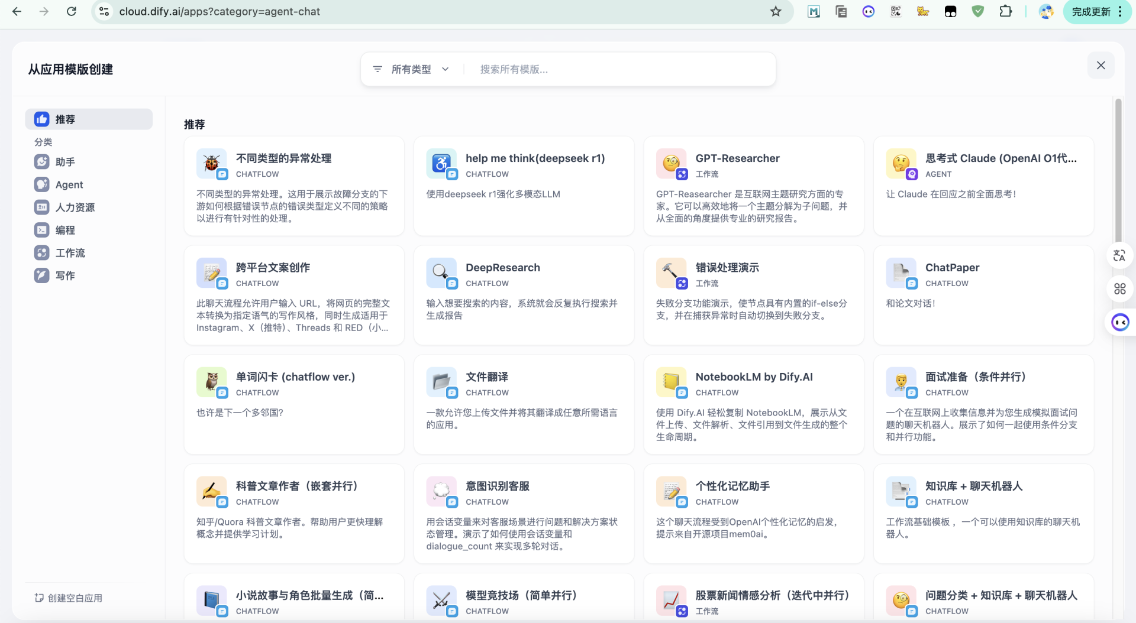
Task: Click the translate floating icon on right edge
Action: coord(1119,255)
